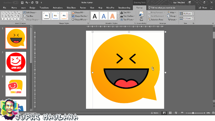Open the Selection Pane
Viewport: 215px width, 121px height.
click(156, 20)
